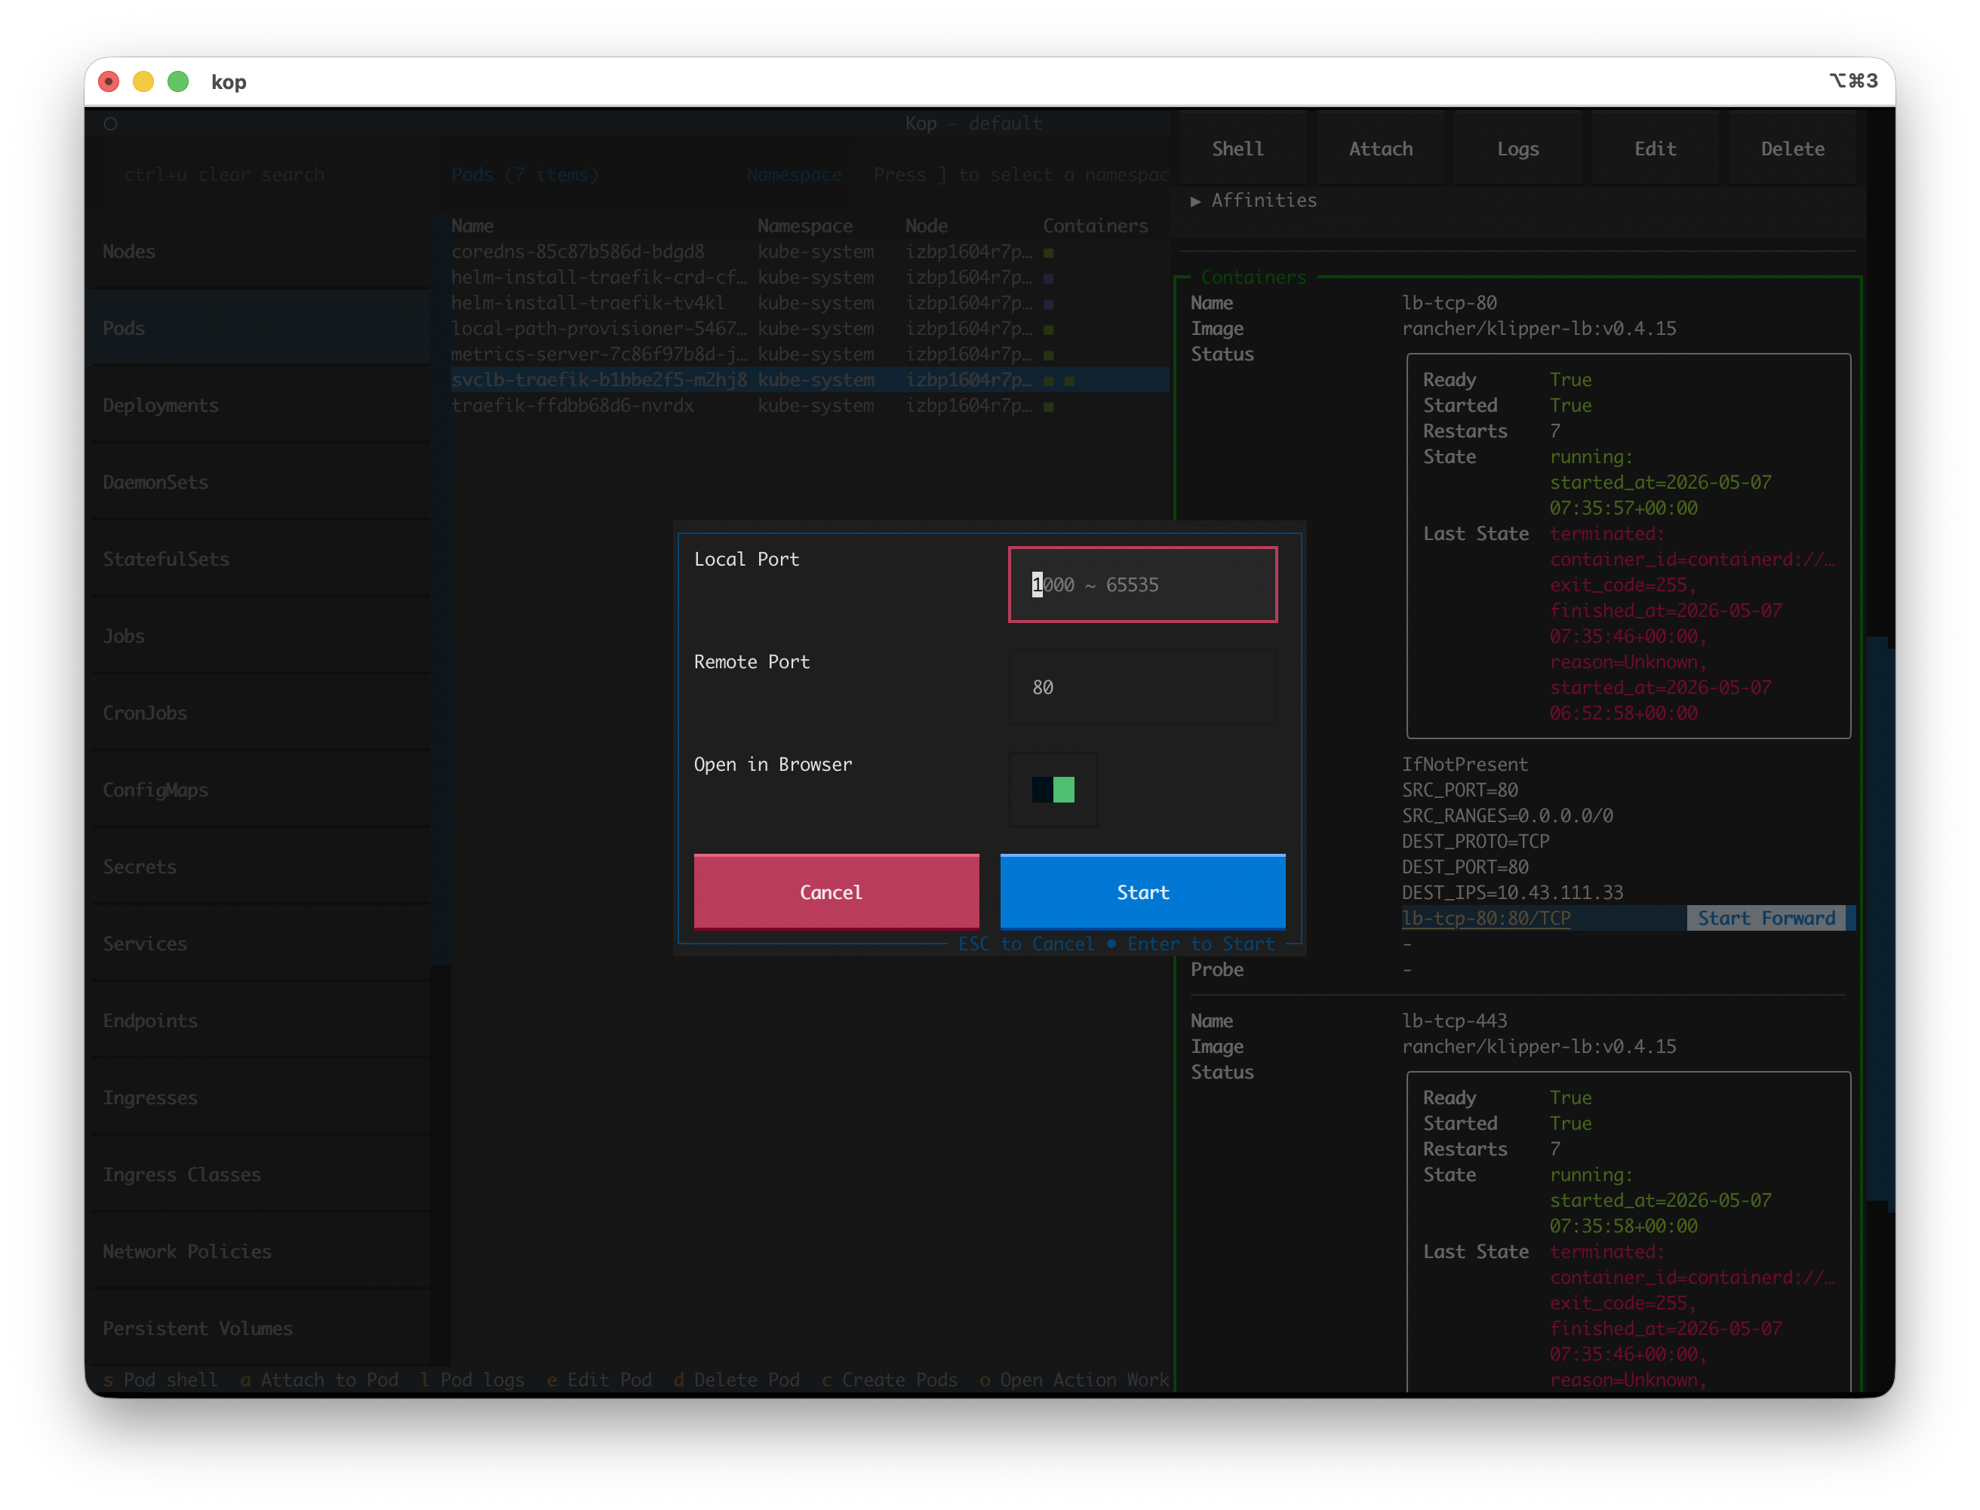Image resolution: width=1980 pixels, height=1510 pixels.
Task: Open Persistent Volumes in the sidebar
Action: pyautogui.click(x=261, y=1327)
